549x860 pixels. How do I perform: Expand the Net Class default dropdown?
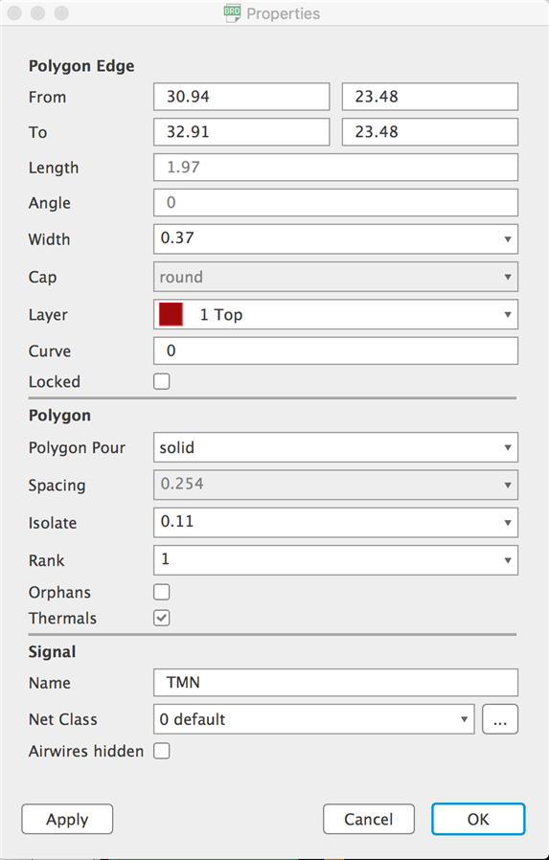click(x=313, y=719)
